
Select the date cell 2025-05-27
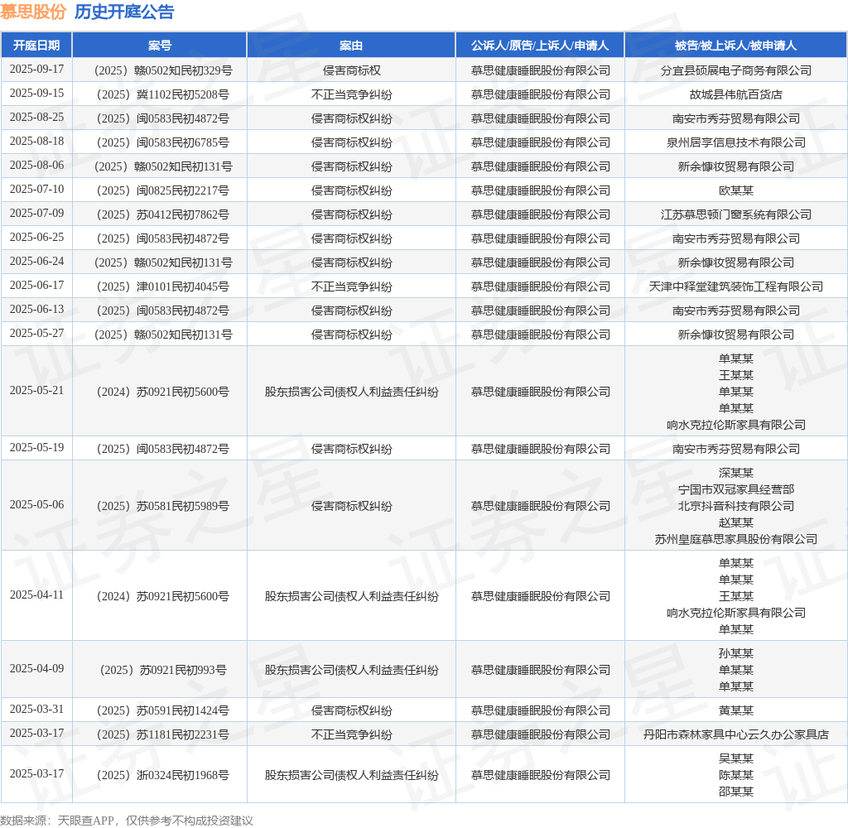click(x=36, y=333)
